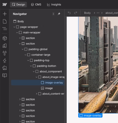The height and width of the screenshot is (123, 118).
Task: Collapse the expanded section containing padding-global
Action: click(20, 44)
